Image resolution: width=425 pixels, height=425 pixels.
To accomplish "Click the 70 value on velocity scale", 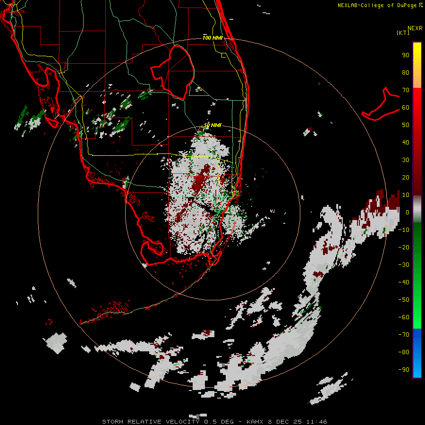I will pyautogui.click(x=406, y=90).
